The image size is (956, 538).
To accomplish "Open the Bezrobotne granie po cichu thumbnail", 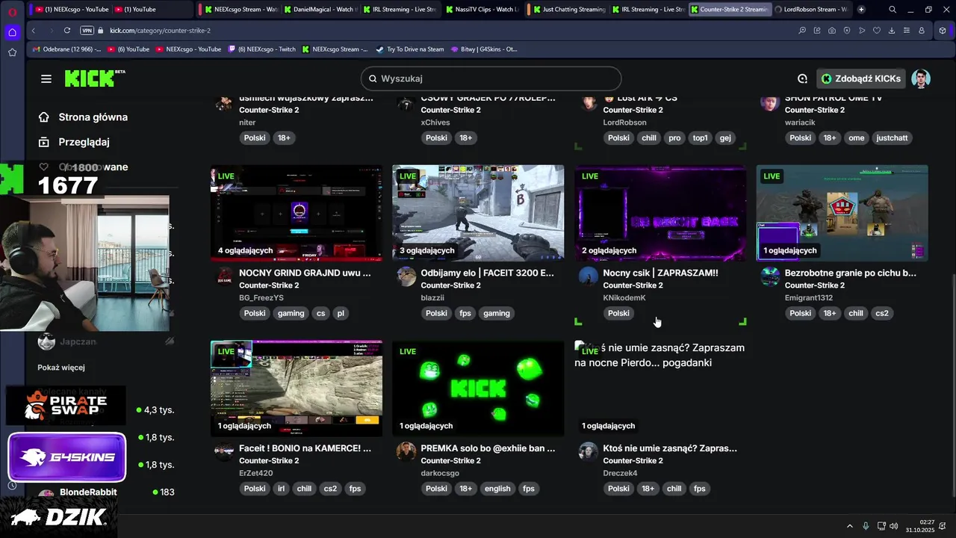I will (x=842, y=213).
